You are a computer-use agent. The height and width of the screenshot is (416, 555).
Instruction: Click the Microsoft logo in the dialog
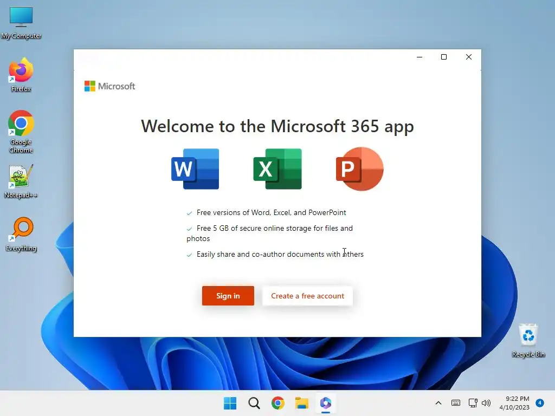tap(109, 86)
